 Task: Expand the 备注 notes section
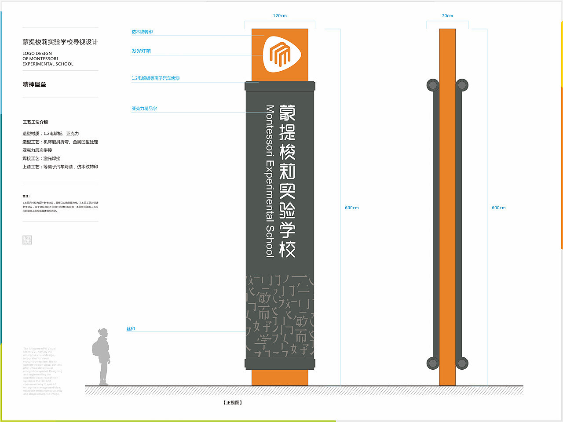coord(26,196)
